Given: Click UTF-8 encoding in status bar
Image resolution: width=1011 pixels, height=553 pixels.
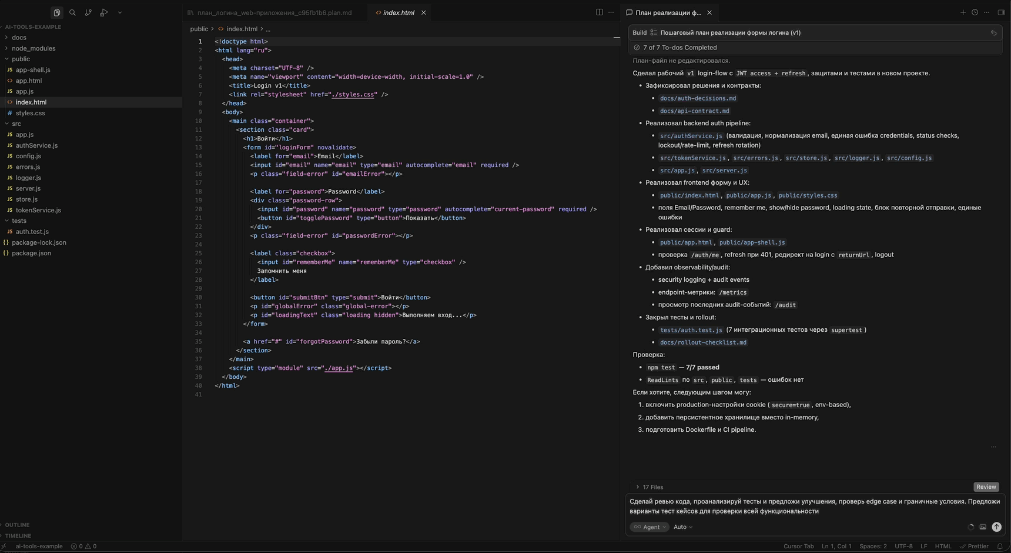Looking at the screenshot, I should click(x=903, y=547).
